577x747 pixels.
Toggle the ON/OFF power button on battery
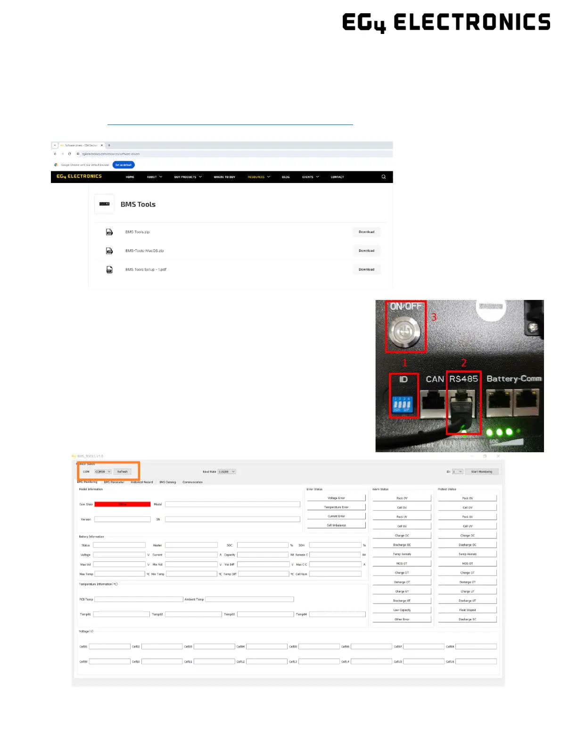click(x=404, y=332)
